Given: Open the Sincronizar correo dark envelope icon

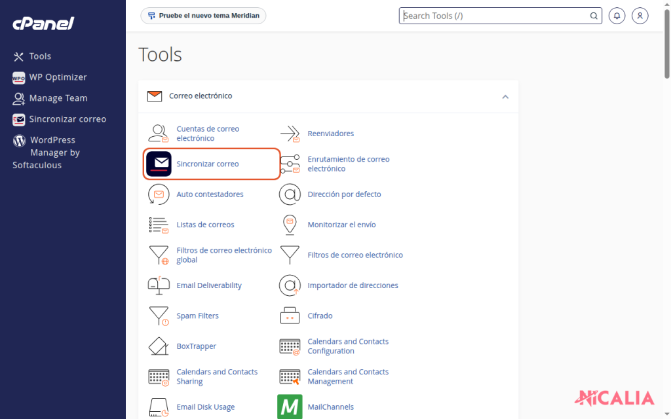Looking at the screenshot, I should 159,164.
